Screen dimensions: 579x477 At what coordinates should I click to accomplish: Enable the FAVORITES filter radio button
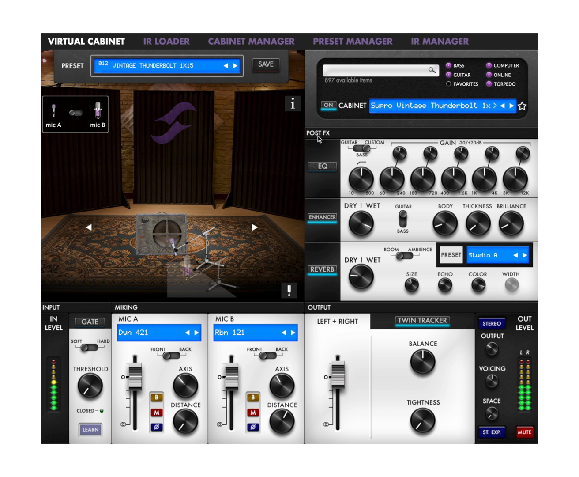click(448, 84)
